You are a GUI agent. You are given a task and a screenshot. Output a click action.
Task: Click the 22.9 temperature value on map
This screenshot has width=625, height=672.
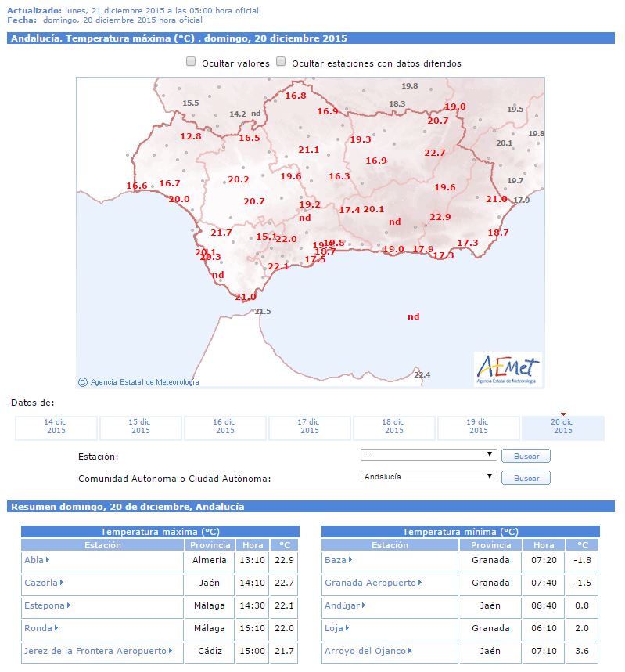[440, 217]
